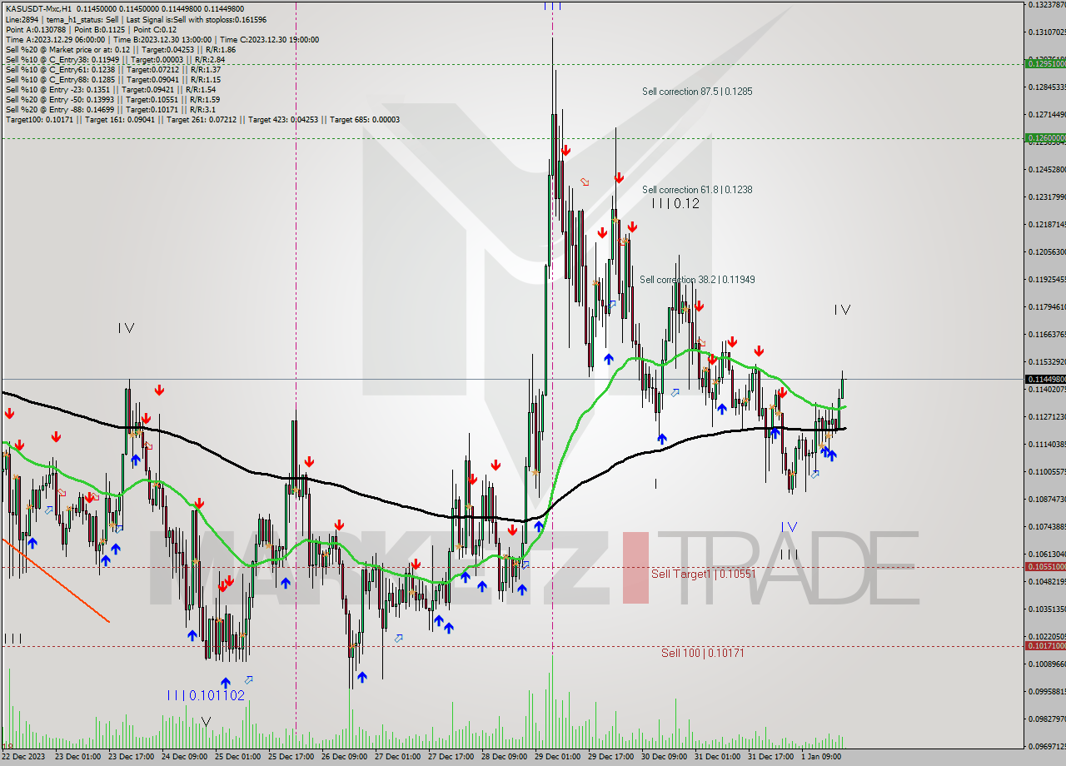Click the 'Target100: 0.10171' targets summary line
This screenshot has width=1066, height=766.
click(202, 119)
